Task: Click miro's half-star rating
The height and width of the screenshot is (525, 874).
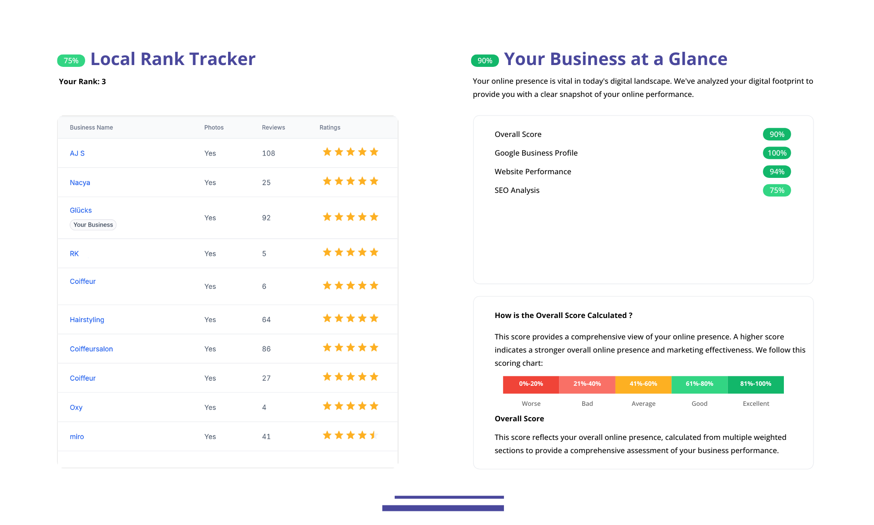Action: tap(374, 435)
